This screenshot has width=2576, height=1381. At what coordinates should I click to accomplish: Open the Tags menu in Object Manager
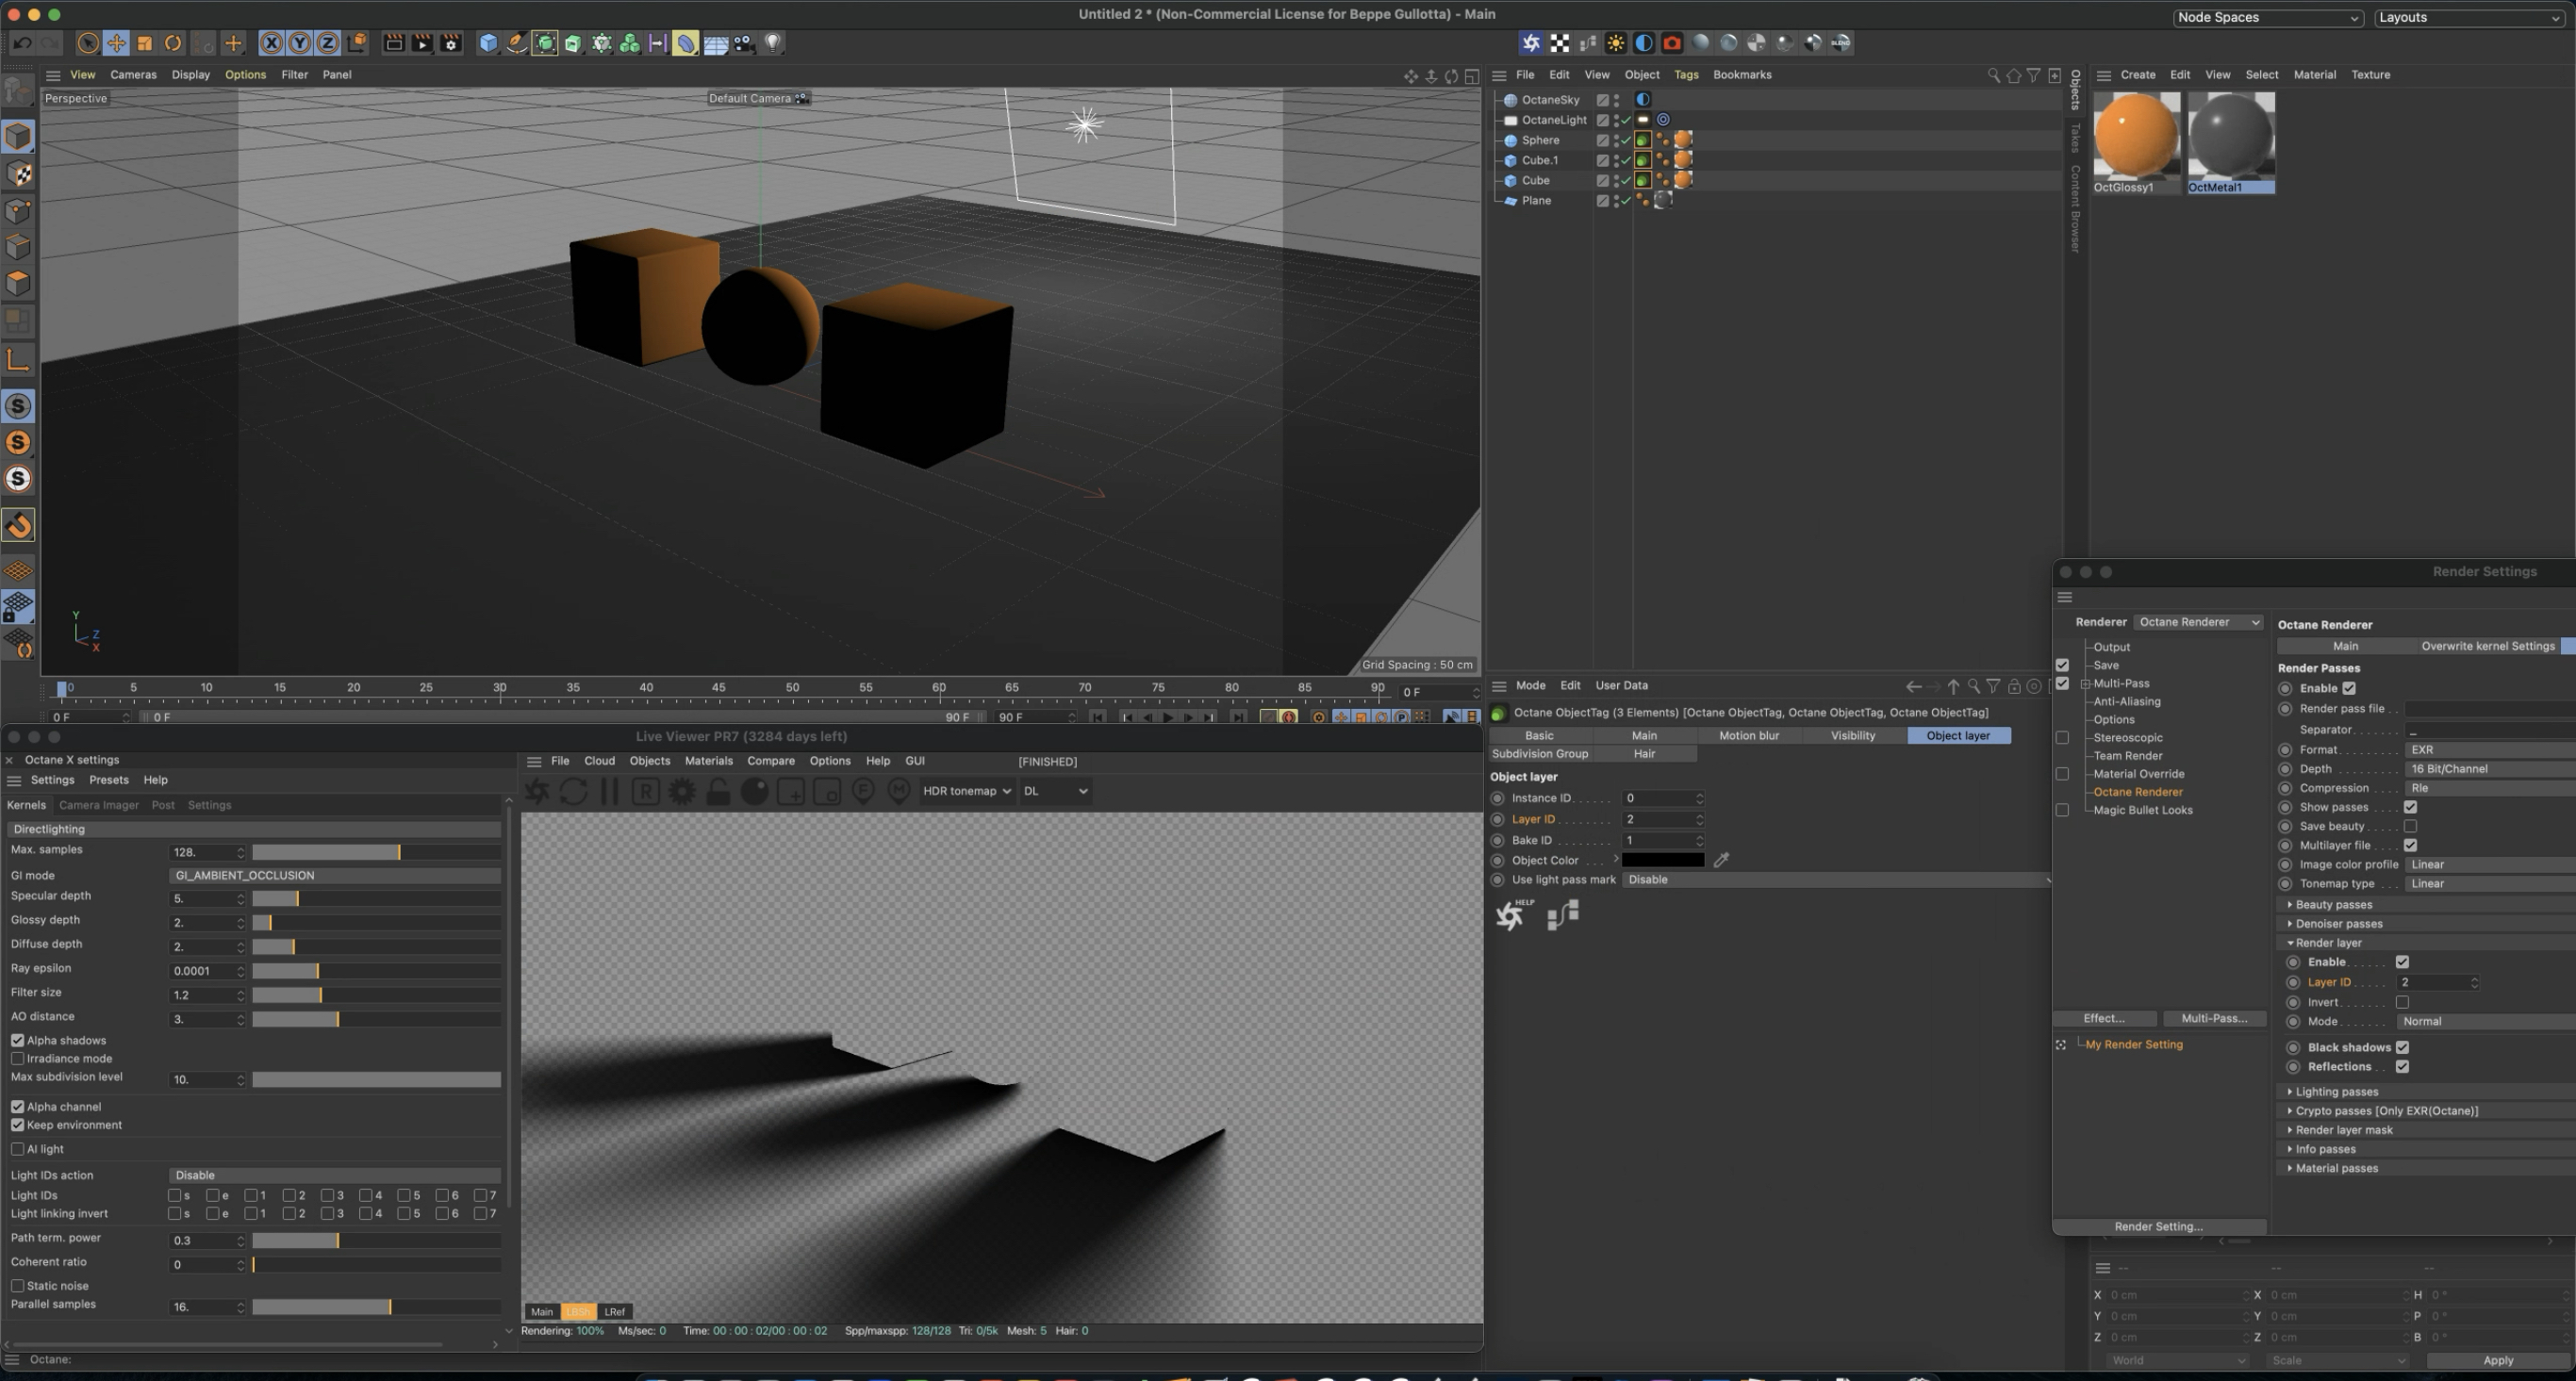click(x=1686, y=75)
